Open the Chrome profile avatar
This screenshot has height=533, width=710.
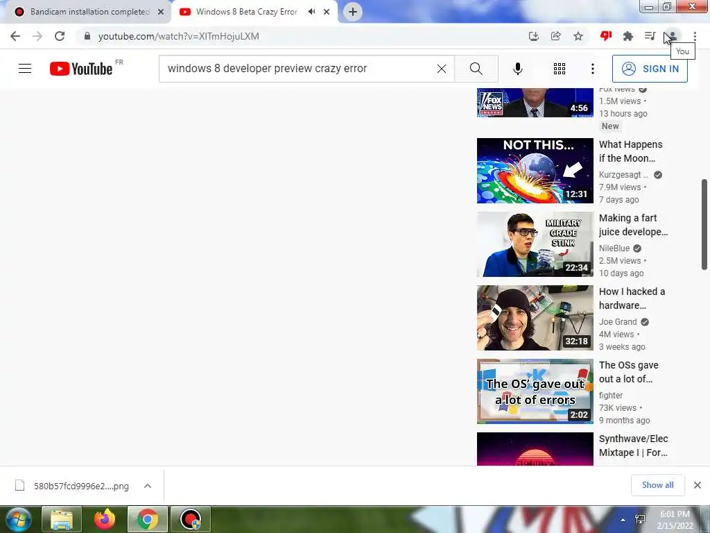673,36
